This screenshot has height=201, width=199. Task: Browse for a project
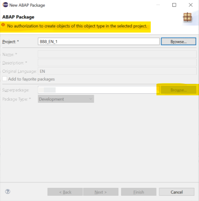(179, 42)
